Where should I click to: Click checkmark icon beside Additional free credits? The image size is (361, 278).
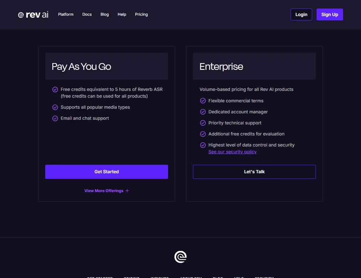[203, 134]
